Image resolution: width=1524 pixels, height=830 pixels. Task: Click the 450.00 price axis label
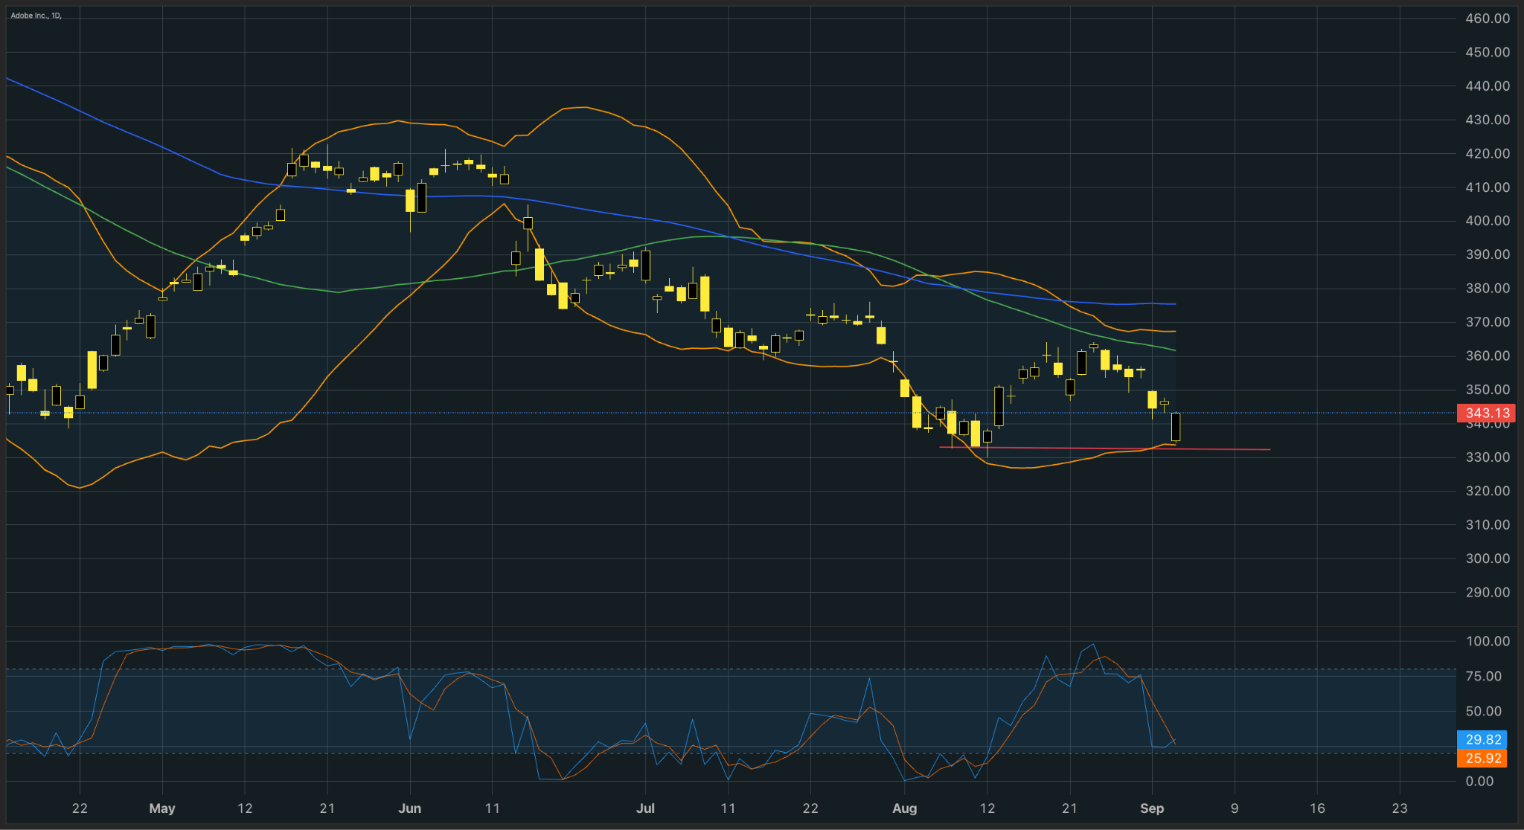(1488, 52)
